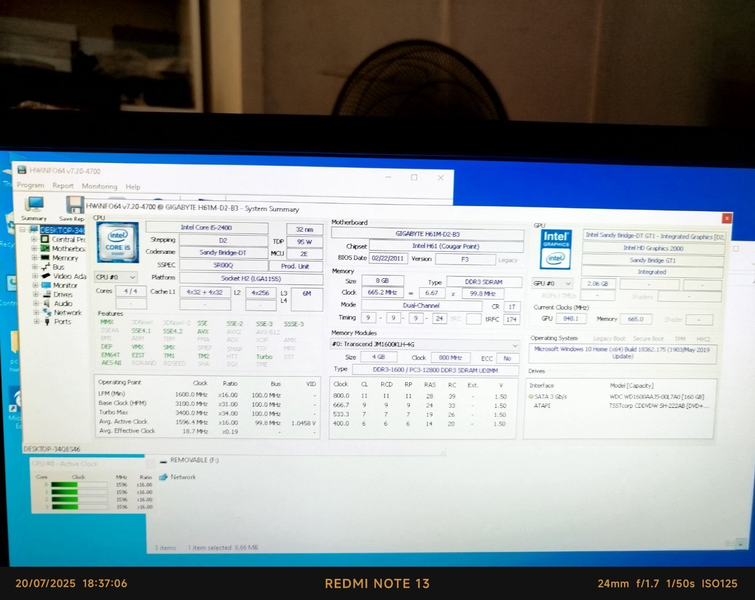Click the Ports plug icon in tree

tap(46, 322)
